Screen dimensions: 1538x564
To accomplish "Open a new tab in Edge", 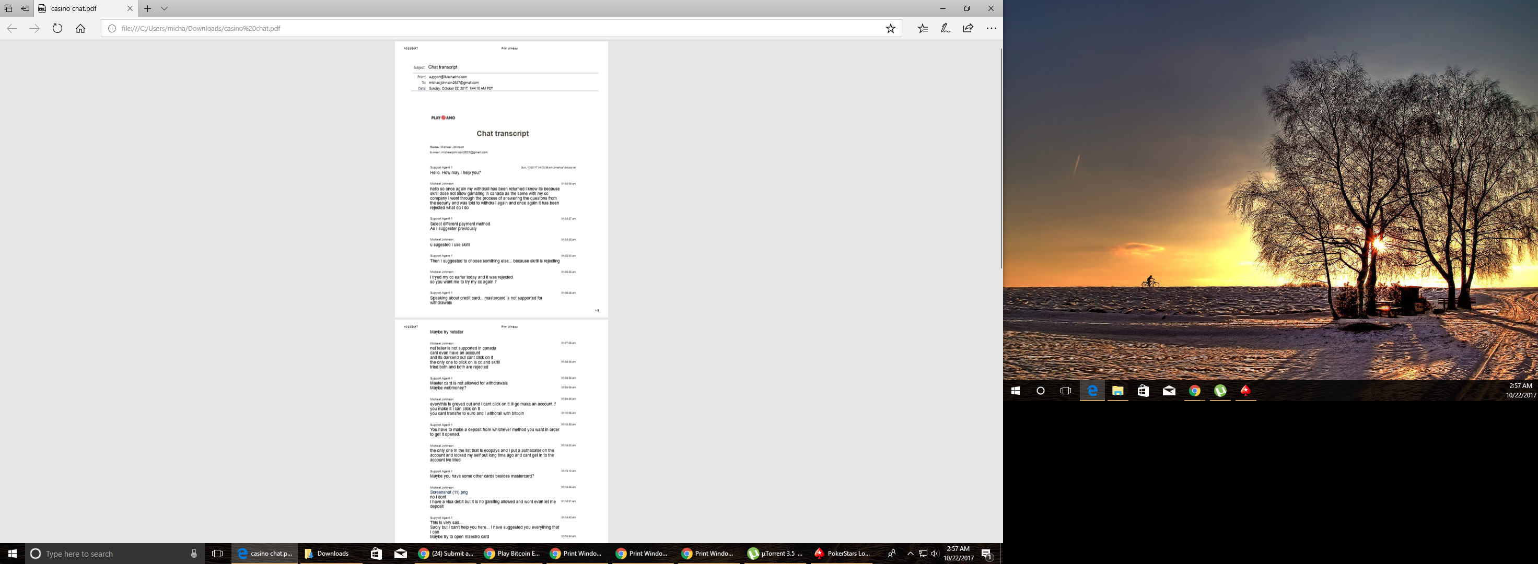I will click(147, 8).
